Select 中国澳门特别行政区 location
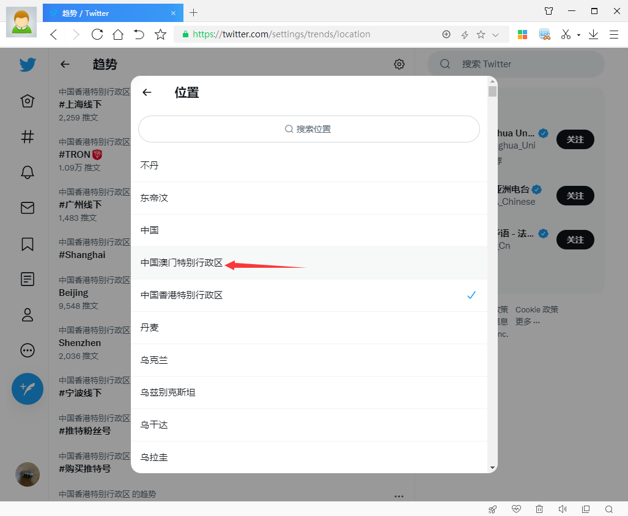The height and width of the screenshot is (516, 628). tap(309, 263)
